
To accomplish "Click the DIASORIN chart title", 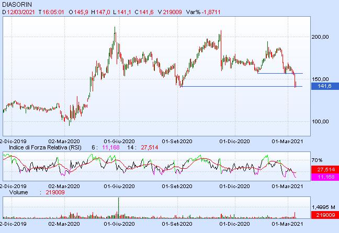I will coord(17,5).
